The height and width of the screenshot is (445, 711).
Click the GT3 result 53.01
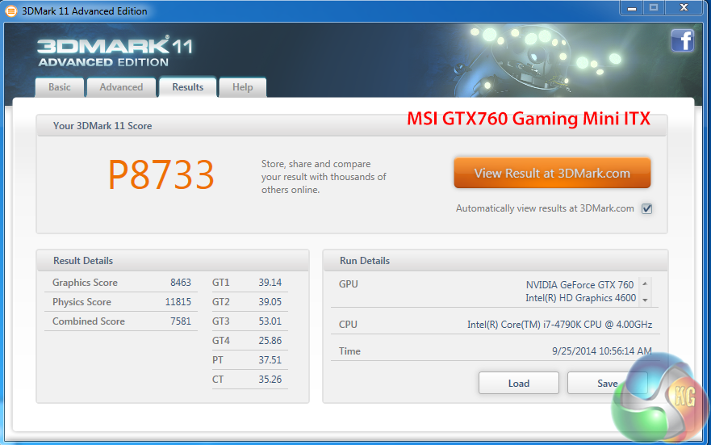pos(270,321)
